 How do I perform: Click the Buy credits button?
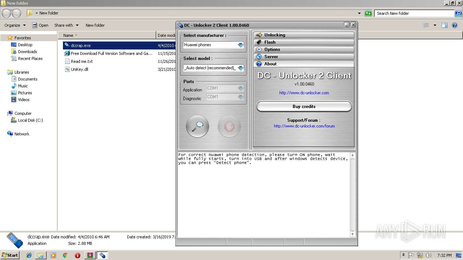point(304,107)
